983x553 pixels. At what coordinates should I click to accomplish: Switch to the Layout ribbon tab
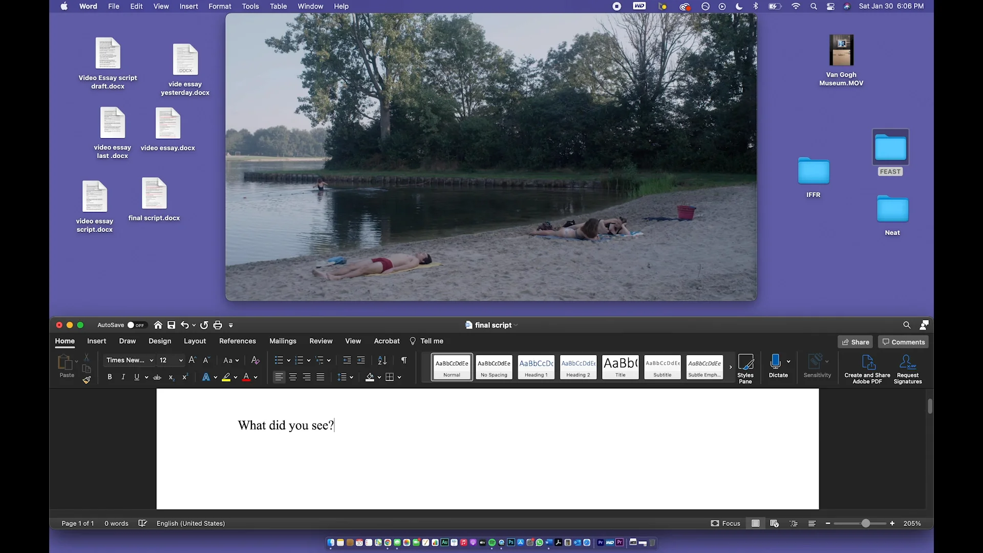(195, 341)
